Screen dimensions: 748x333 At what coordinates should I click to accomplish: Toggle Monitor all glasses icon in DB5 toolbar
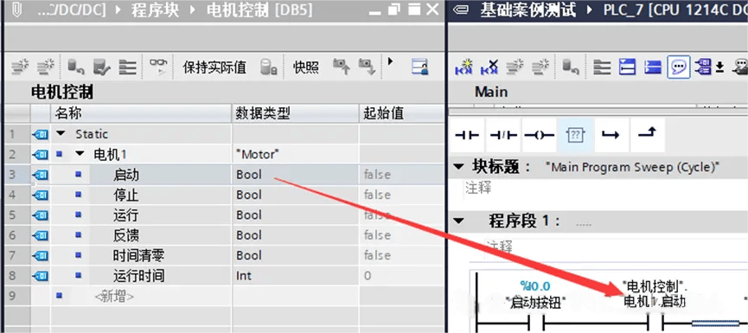pyautogui.click(x=159, y=67)
